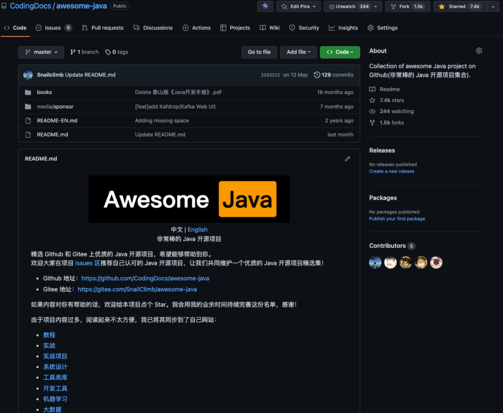
Task: Open the master branch dropdown
Action: click(41, 52)
